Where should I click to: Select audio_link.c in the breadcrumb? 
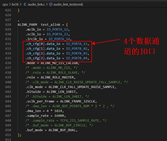(x=36, y=4)
